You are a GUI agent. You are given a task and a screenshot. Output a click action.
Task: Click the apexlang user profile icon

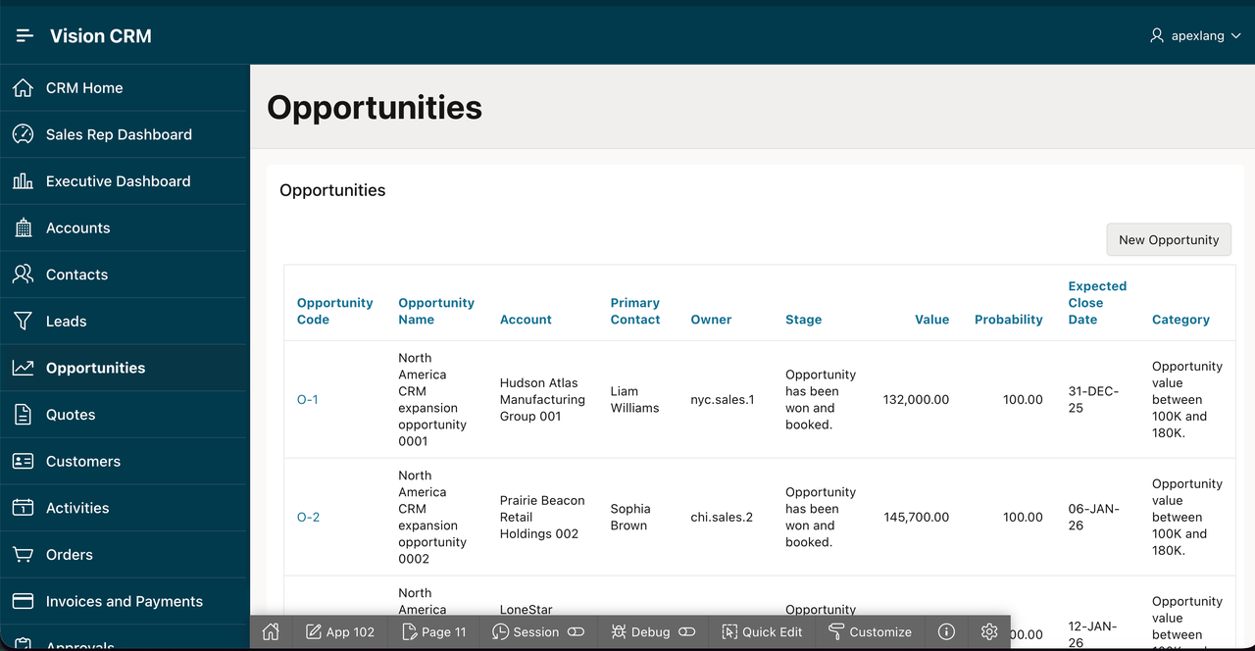click(x=1157, y=36)
